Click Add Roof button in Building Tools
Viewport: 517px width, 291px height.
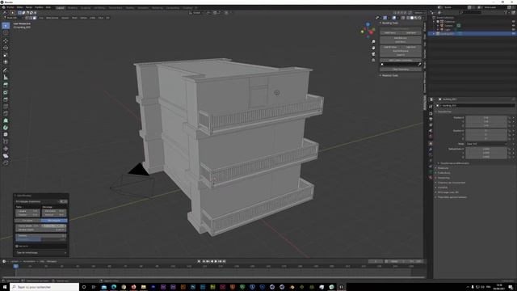[411, 32]
